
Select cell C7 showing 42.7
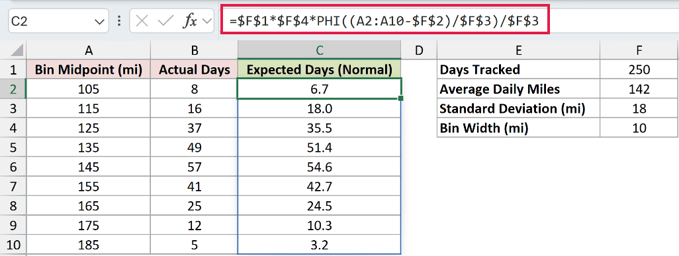319,186
